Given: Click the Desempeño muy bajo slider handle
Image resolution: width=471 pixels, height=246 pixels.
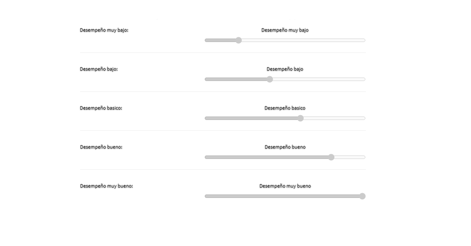Looking at the screenshot, I should (x=239, y=40).
